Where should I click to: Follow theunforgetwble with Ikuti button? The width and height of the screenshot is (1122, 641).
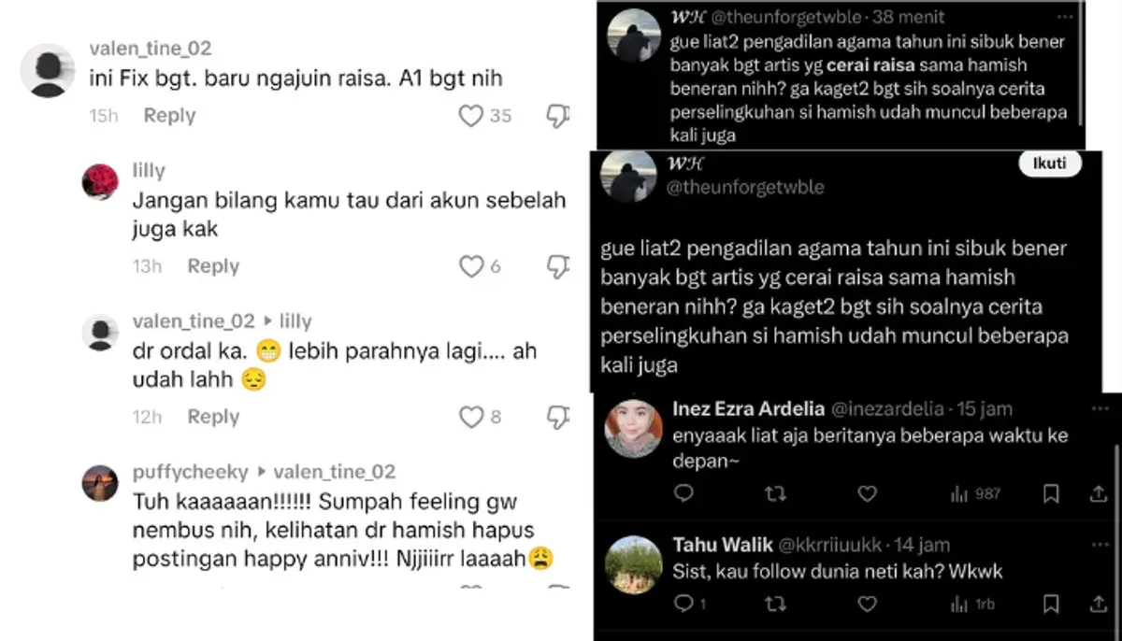point(1050,164)
